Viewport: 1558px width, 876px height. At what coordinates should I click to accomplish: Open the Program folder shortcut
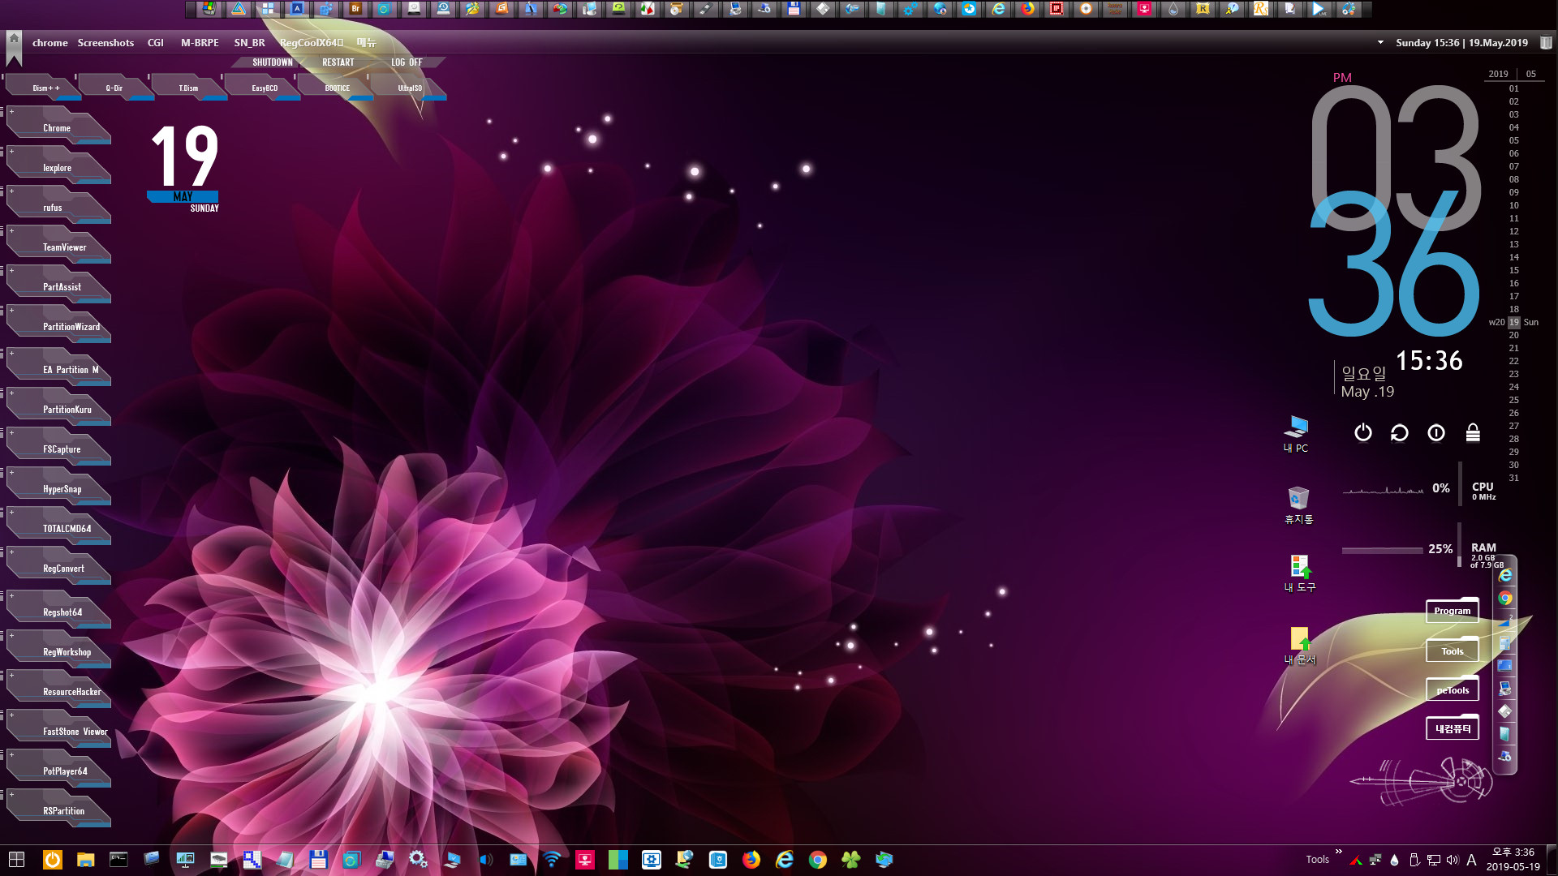tap(1452, 610)
